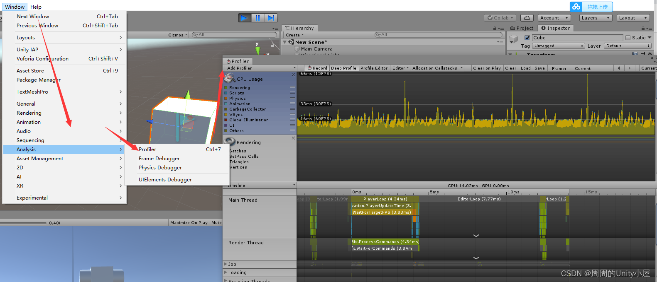Click the Step frame button
Image resolution: width=657 pixels, height=282 pixels.
click(x=271, y=18)
